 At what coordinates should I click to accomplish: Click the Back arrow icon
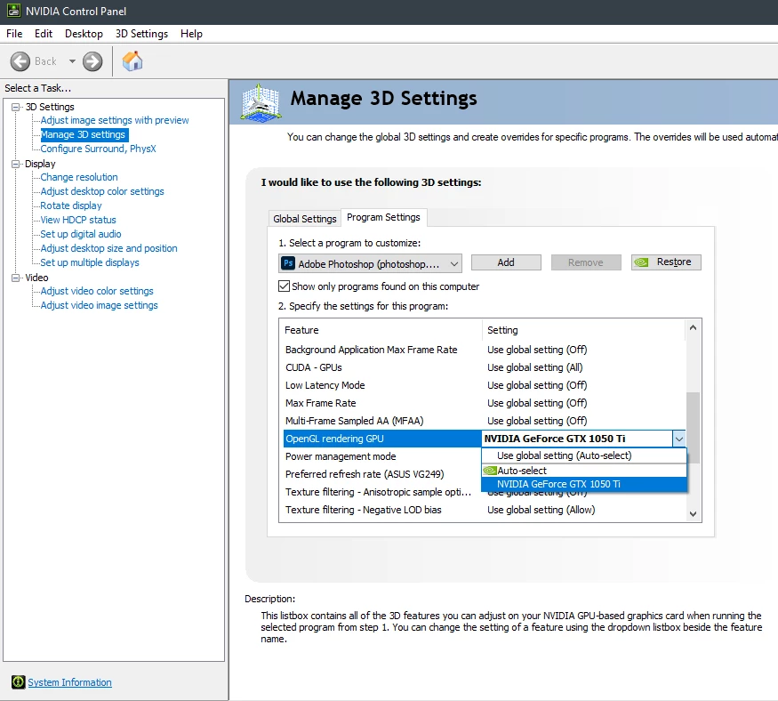(x=20, y=61)
